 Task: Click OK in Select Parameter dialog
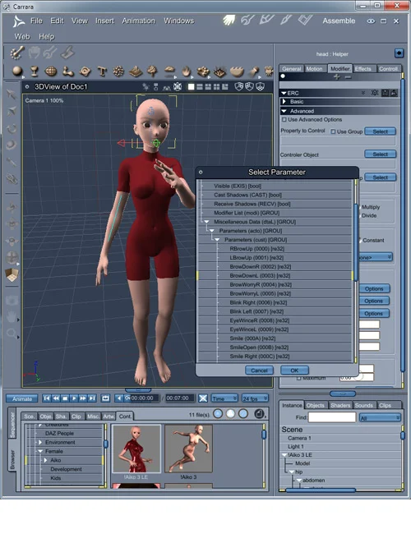(294, 371)
